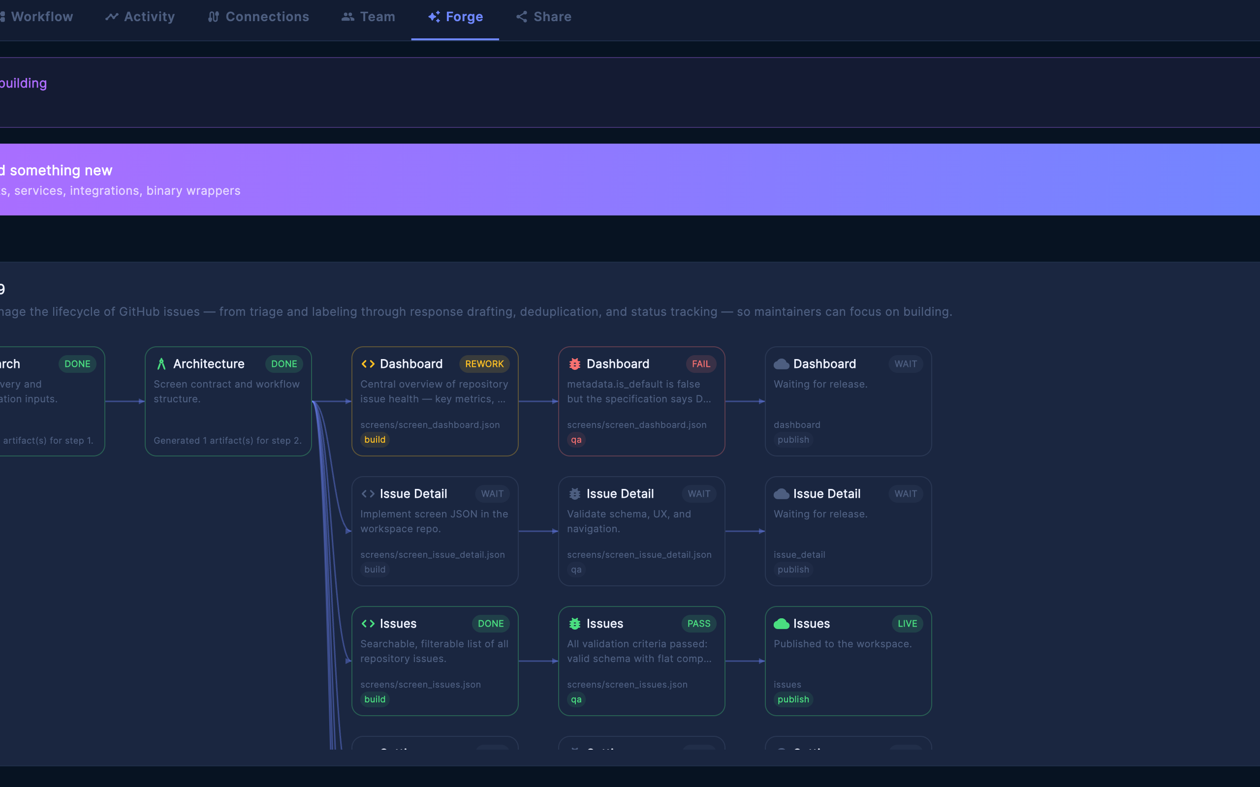
Task: Click the Issue Detail publish cloud icon
Action: pos(781,493)
